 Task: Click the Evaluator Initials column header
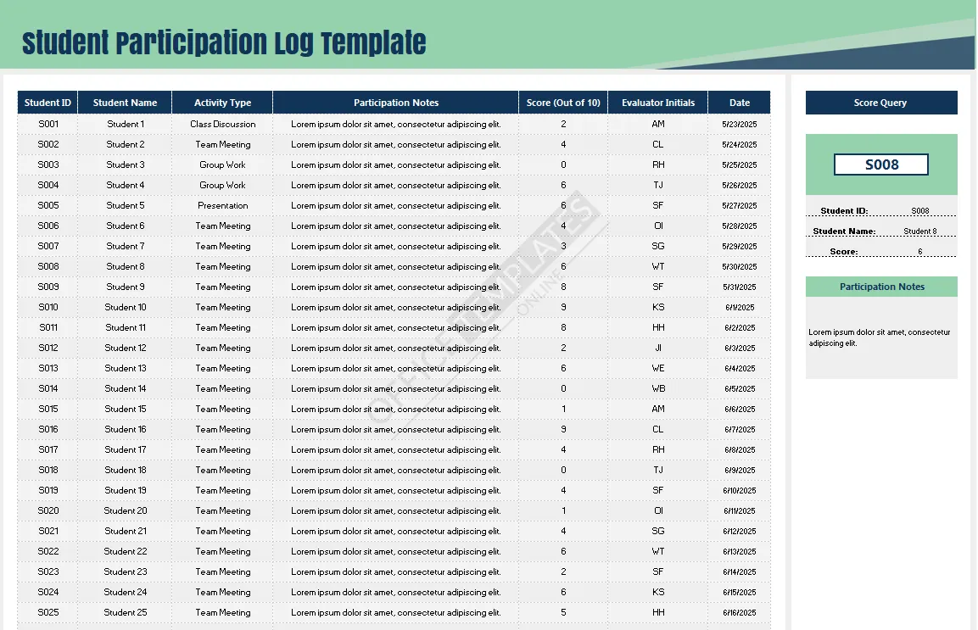coord(658,103)
